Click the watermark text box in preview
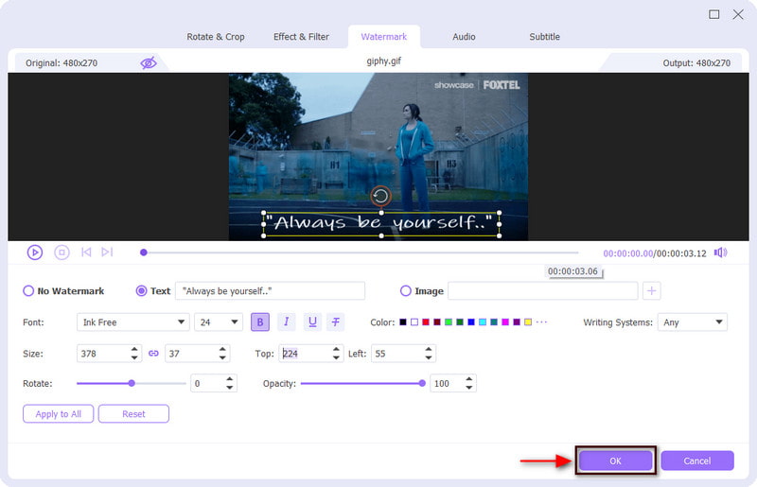The image size is (757, 487). (381, 224)
